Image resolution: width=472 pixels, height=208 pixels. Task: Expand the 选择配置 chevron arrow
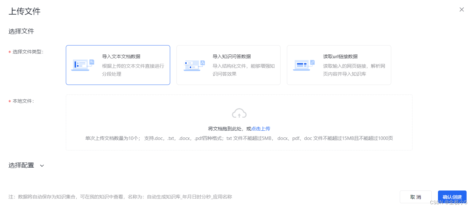click(42, 166)
